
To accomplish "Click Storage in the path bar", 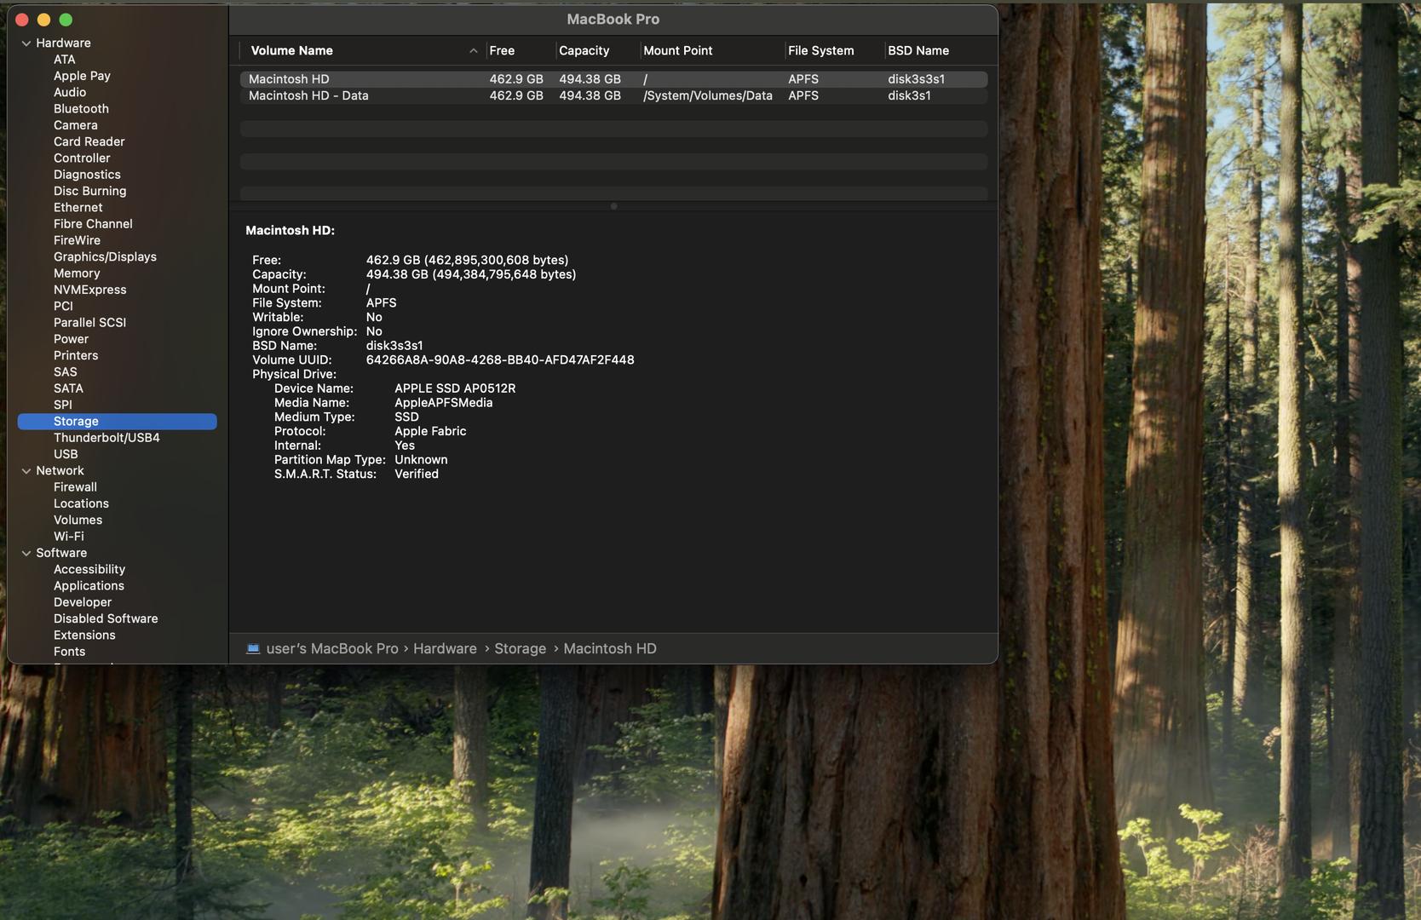I will tap(520, 649).
